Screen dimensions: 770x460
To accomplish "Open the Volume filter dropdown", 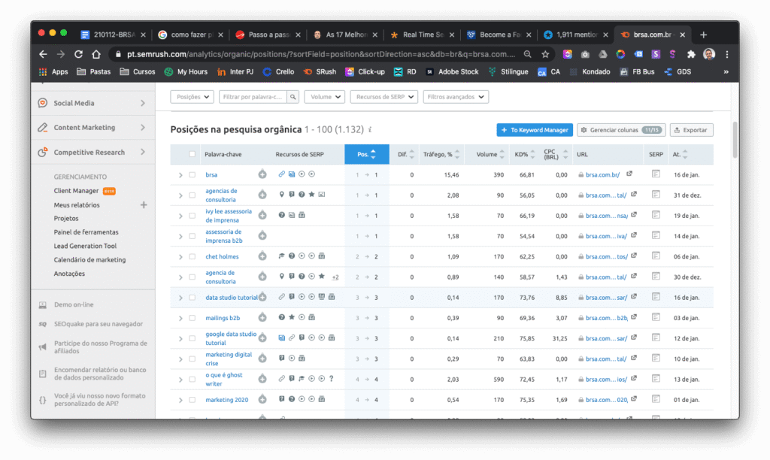I will pyautogui.click(x=325, y=97).
